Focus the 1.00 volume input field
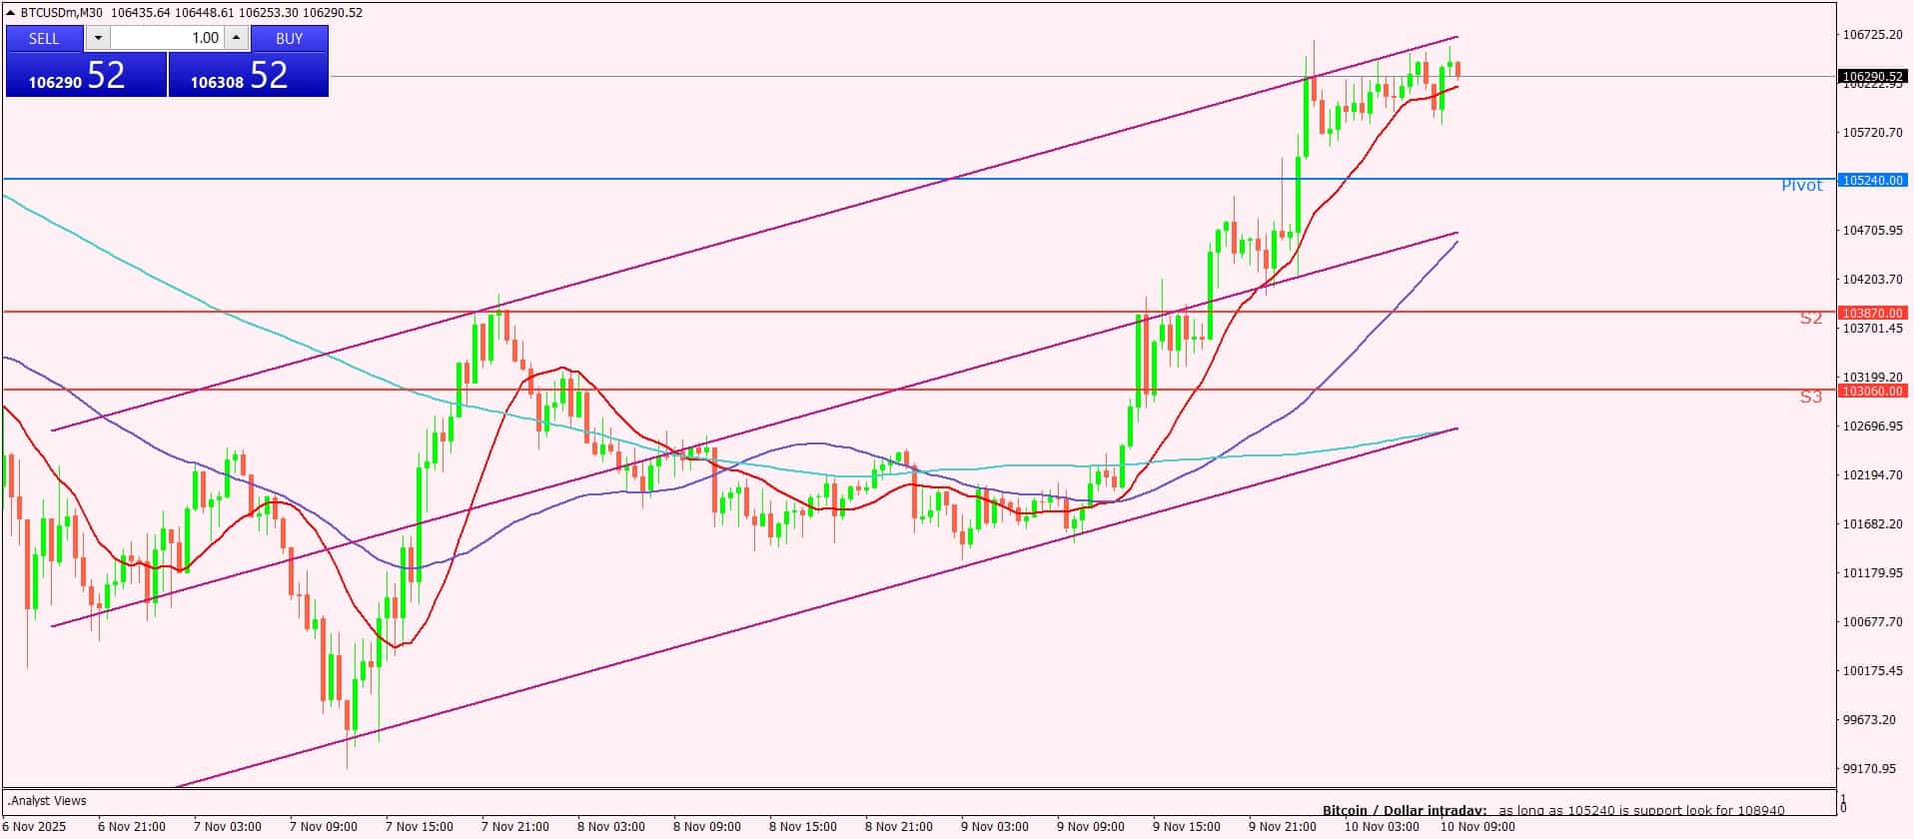Image resolution: width=1914 pixels, height=839 pixels. click(167, 38)
